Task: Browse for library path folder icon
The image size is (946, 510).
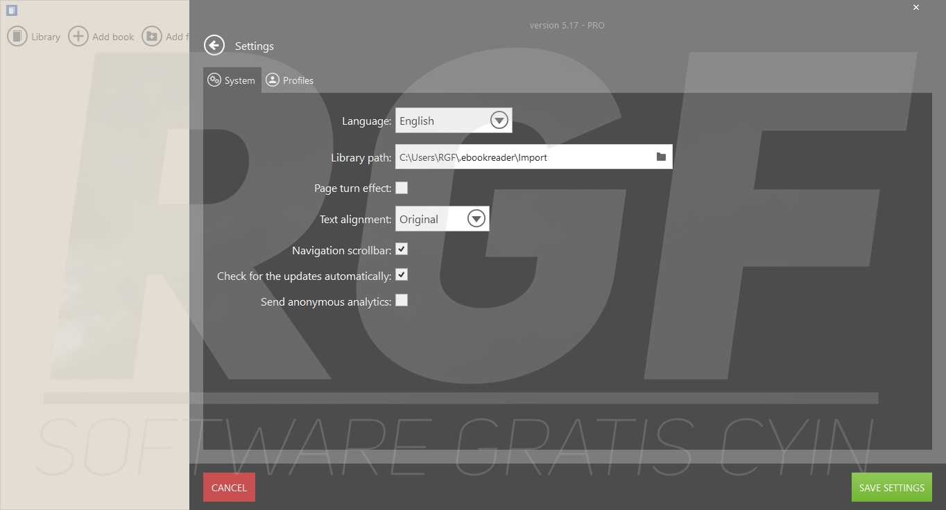Action: point(661,157)
